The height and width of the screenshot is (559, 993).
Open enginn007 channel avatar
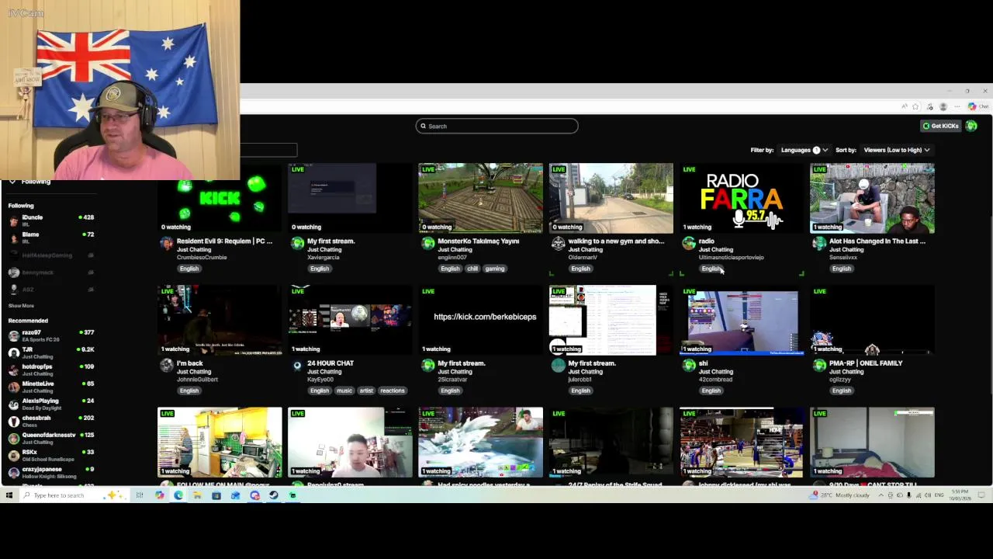point(427,244)
